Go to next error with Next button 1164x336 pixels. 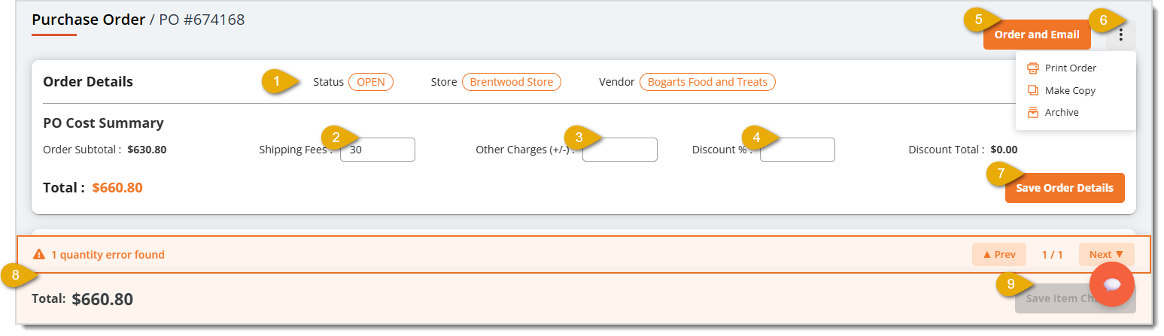click(x=1106, y=255)
